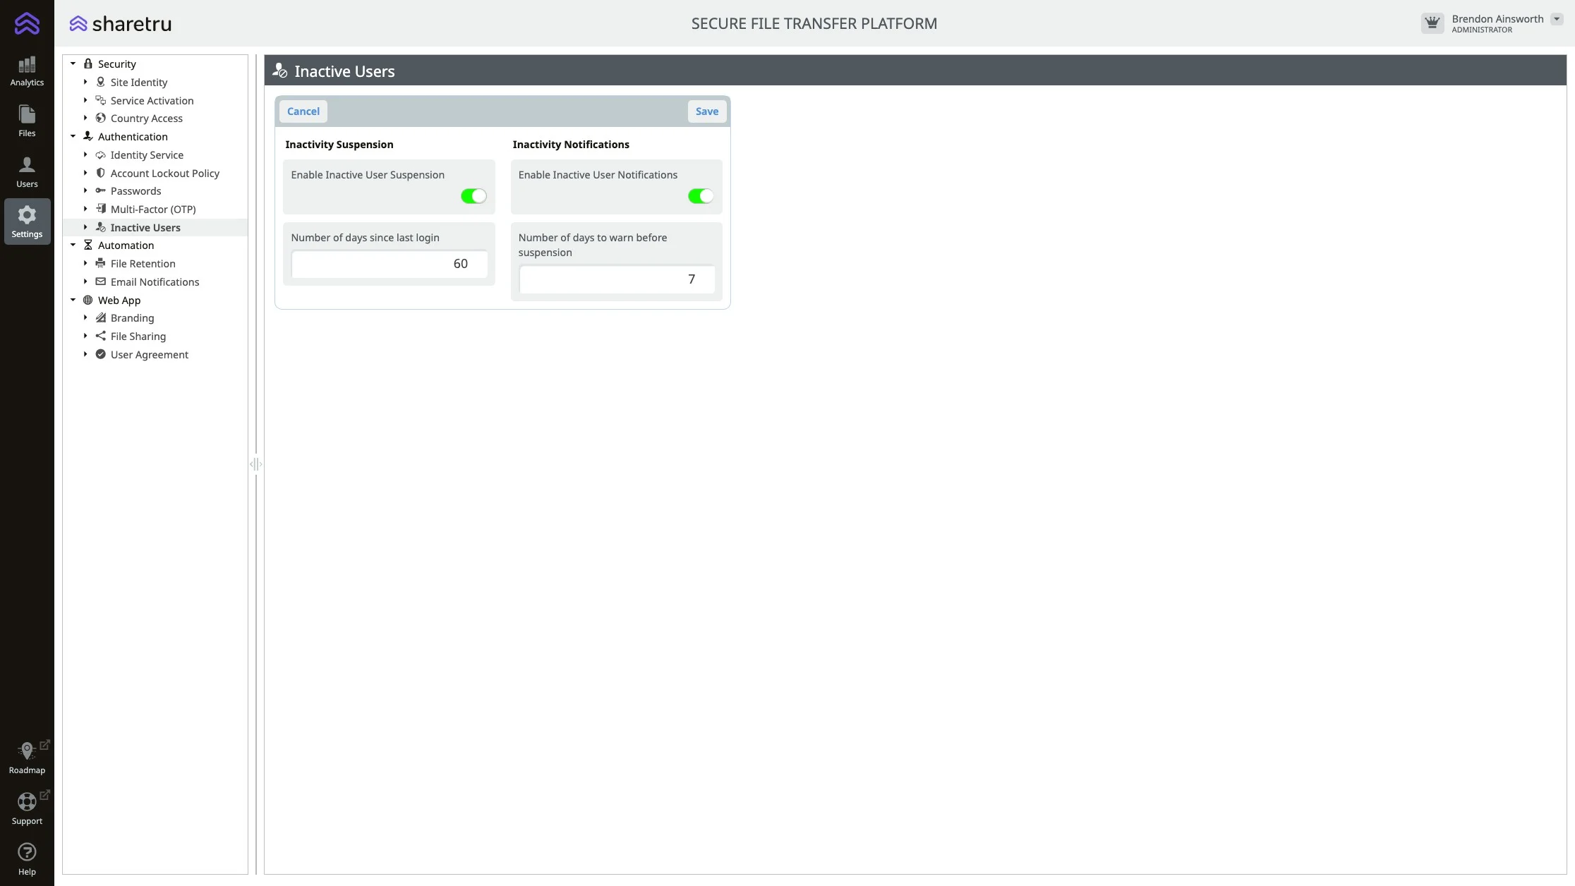
Task: Go to Files in the sidebar
Action: [x=27, y=121]
